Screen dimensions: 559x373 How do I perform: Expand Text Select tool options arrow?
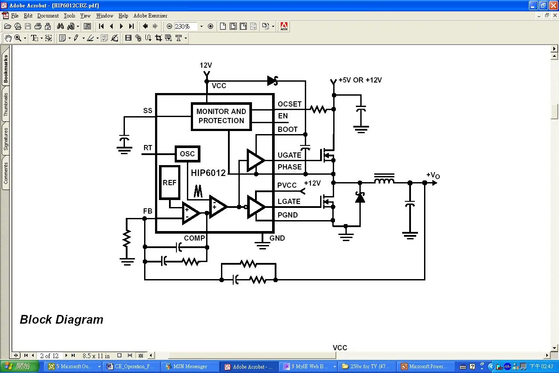tap(41, 38)
